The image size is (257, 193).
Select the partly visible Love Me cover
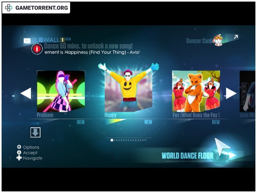(247, 91)
